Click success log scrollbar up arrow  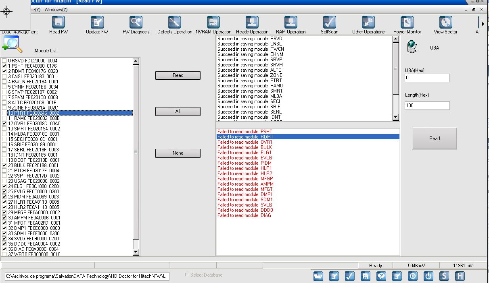pos(396,39)
